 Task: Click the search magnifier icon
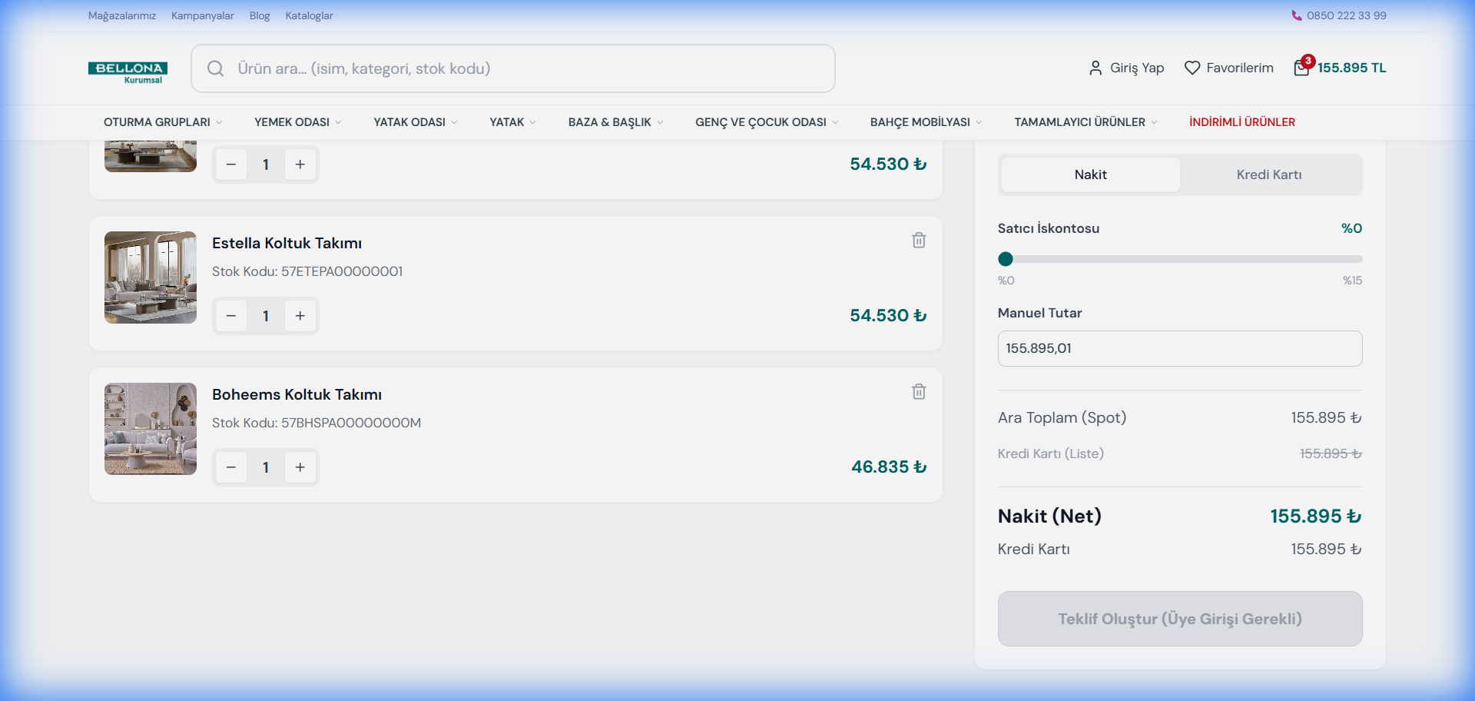[216, 68]
